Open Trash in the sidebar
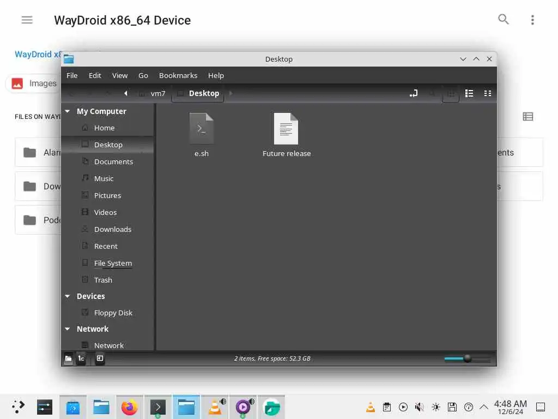 click(x=108, y=280)
